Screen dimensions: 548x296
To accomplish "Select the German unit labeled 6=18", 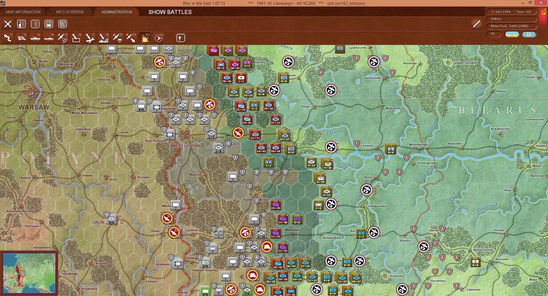I will [x=261, y=233].
